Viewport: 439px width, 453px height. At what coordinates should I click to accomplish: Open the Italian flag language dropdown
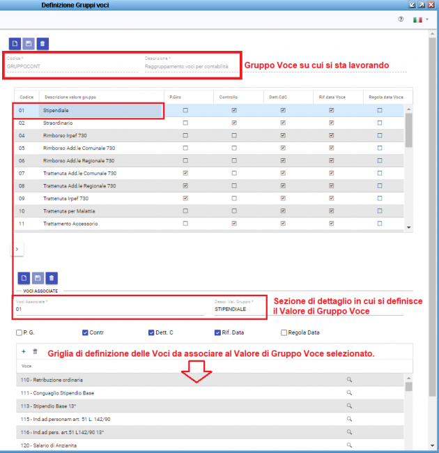(x=421, y=20)
